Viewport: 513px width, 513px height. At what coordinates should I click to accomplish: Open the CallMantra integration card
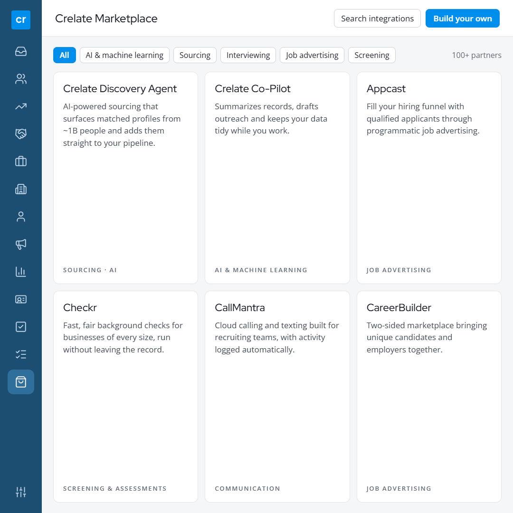[277, 397]
